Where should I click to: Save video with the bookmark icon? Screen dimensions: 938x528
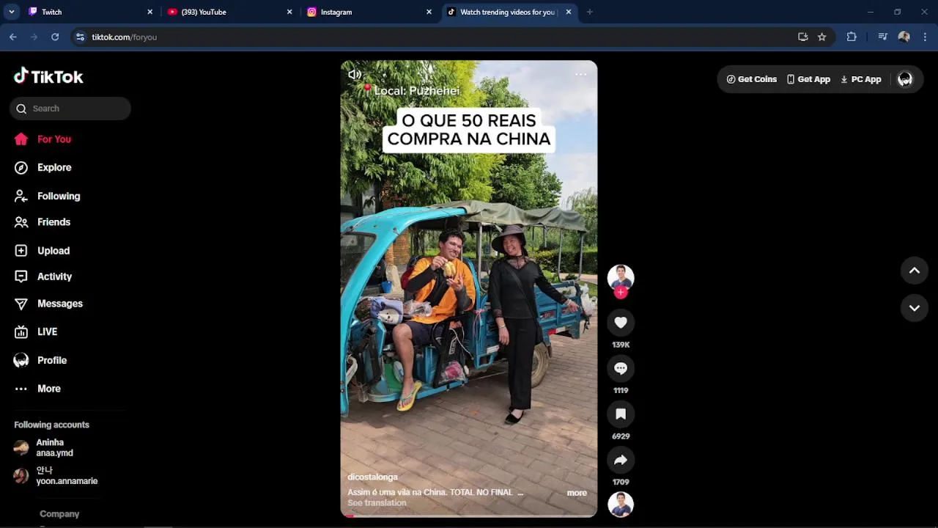tap(621, 414)
